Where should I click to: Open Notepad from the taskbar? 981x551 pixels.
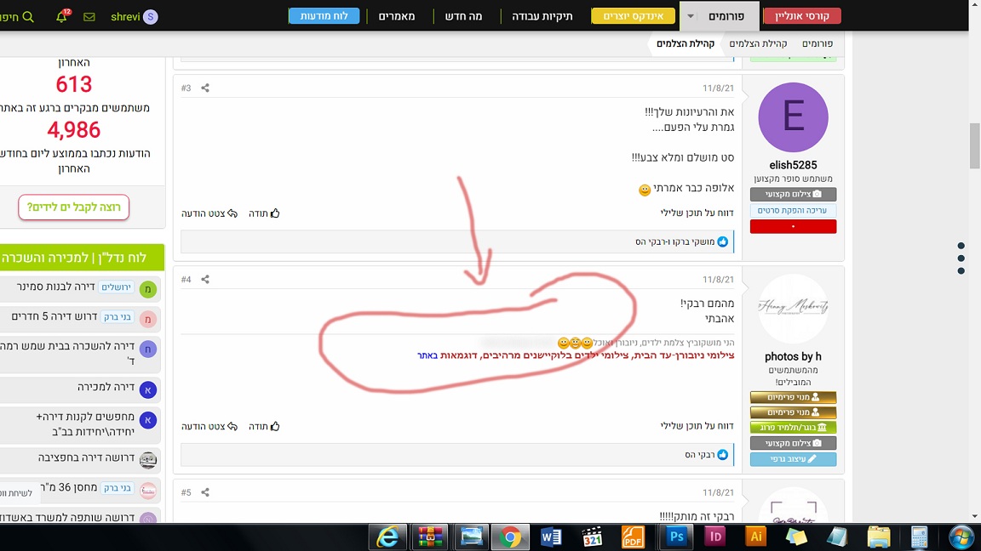coord(837,537)
